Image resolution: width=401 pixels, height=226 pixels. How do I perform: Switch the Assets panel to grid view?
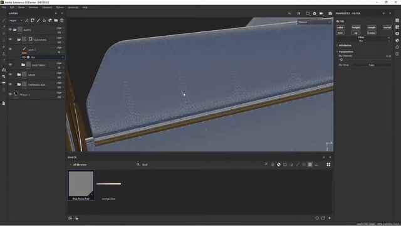point(328,164)
